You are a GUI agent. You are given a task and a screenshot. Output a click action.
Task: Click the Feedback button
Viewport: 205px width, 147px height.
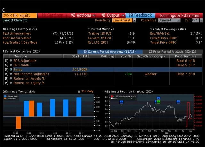click(x=141, y=15)
